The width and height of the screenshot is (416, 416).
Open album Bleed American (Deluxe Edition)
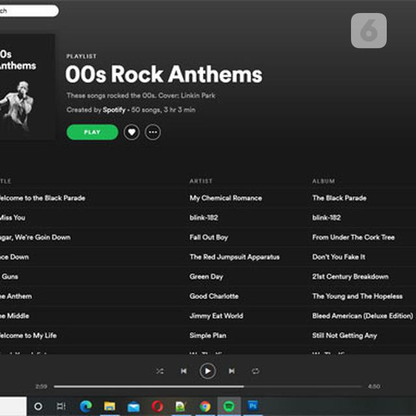pos(363,316)
